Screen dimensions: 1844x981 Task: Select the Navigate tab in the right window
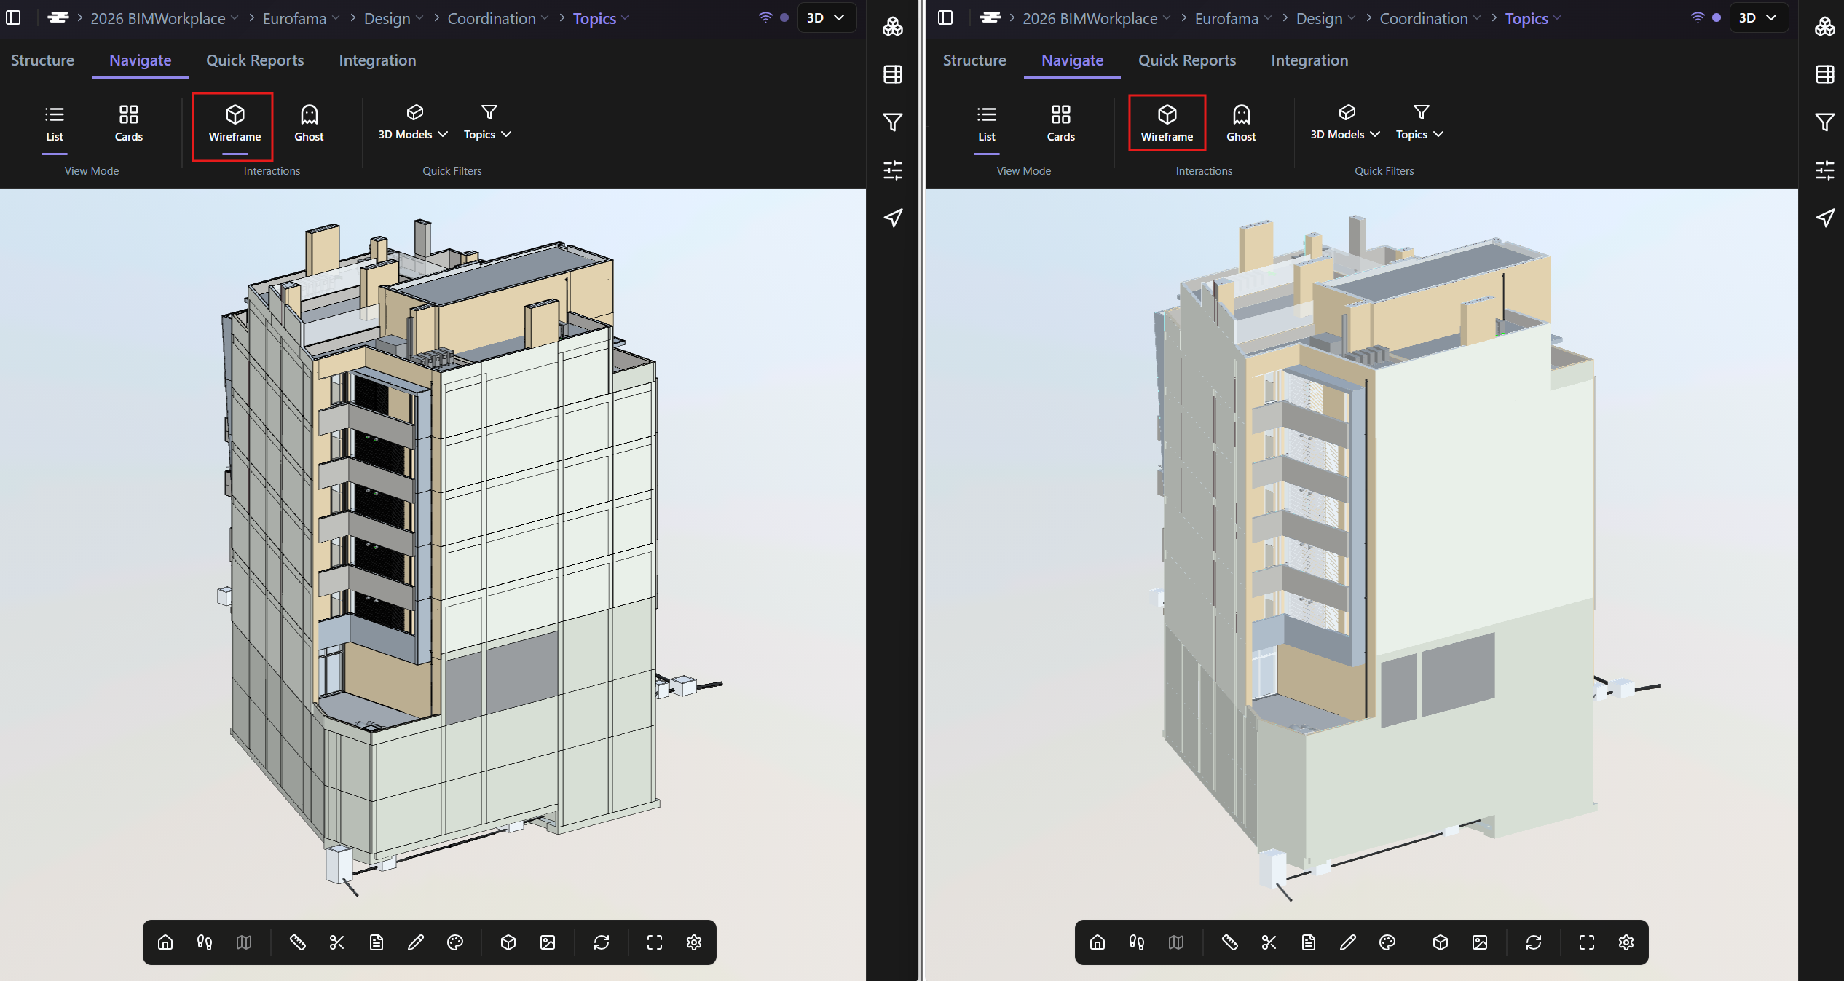(x=1072, y=60)
